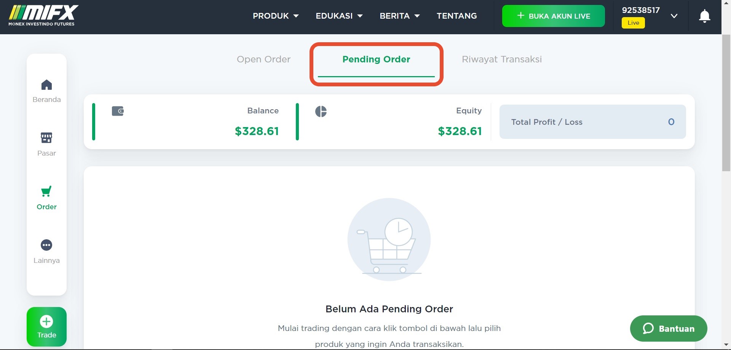Select the Pending Order tab
Screen dimensions: 731x350
376,59
